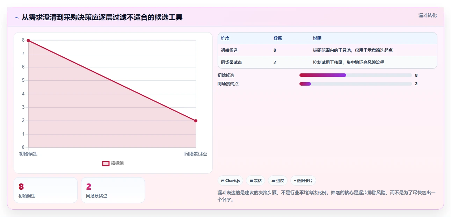Image resolution: width=451 pixels, height=217 pixels.
Task: Click the 说明 table column header
Action: click(x=317, y=38)
